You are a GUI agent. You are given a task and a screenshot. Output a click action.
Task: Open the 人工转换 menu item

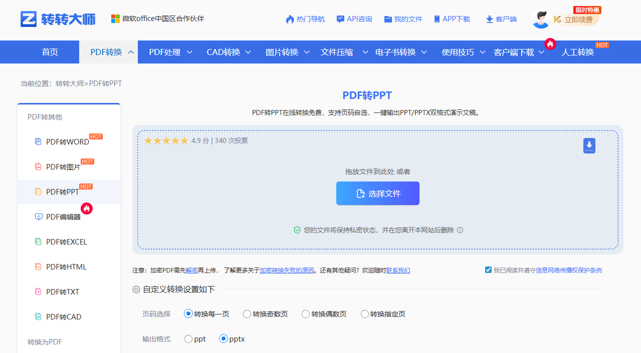pyautogui.click(x=577, y=51)
